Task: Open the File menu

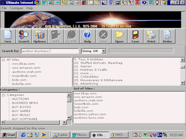Action: click(4, 8)
